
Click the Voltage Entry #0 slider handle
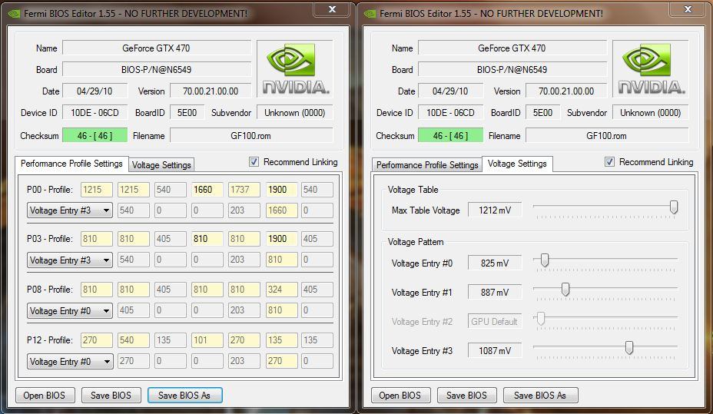tap(544, 260)
